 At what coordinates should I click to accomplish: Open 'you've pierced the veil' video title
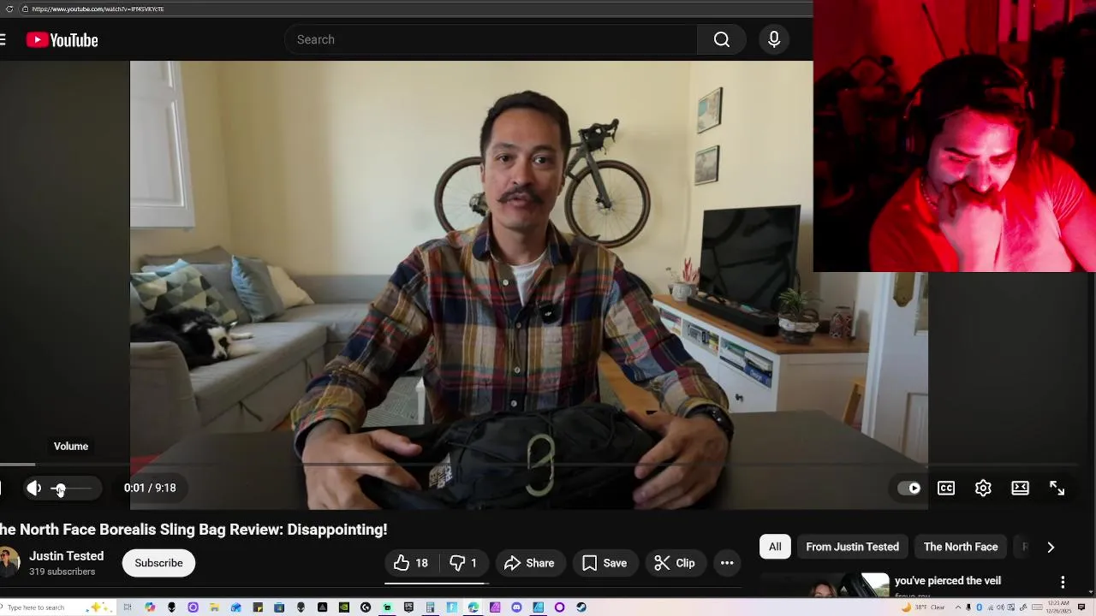pos(948,580)
